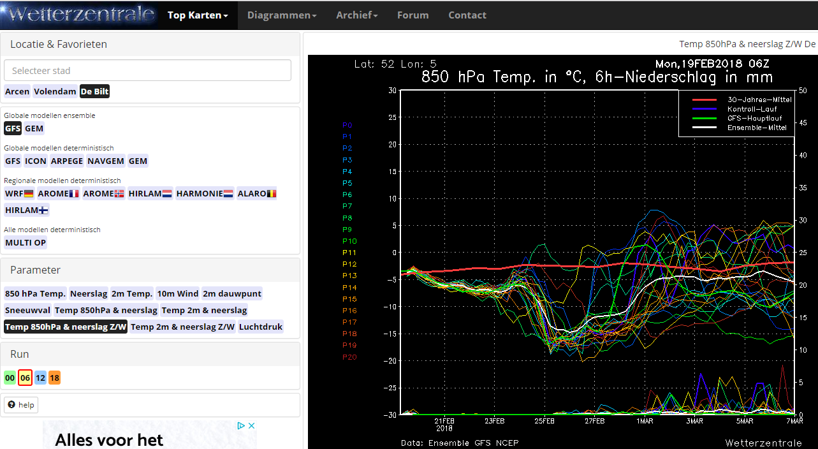Click the P10 ensemble member label
Screen dimensions: 818x449
point(349,241)
